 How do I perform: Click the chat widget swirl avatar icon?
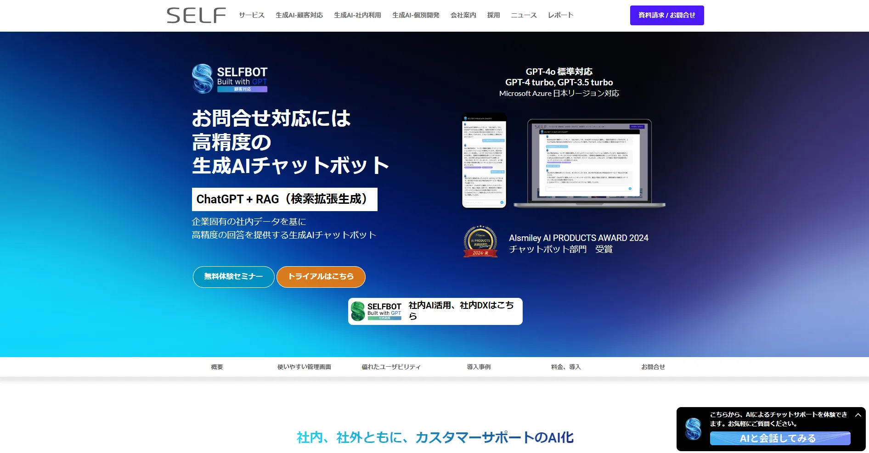(693, 429)
